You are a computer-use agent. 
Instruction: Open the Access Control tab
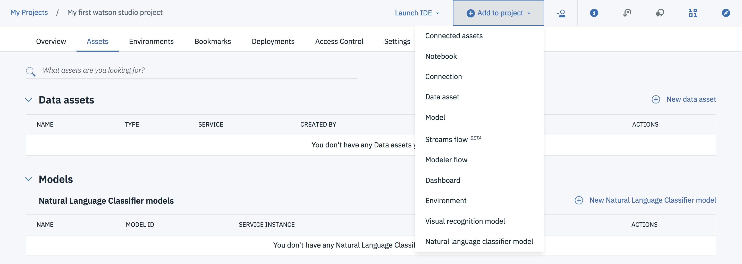coord(339,41)
